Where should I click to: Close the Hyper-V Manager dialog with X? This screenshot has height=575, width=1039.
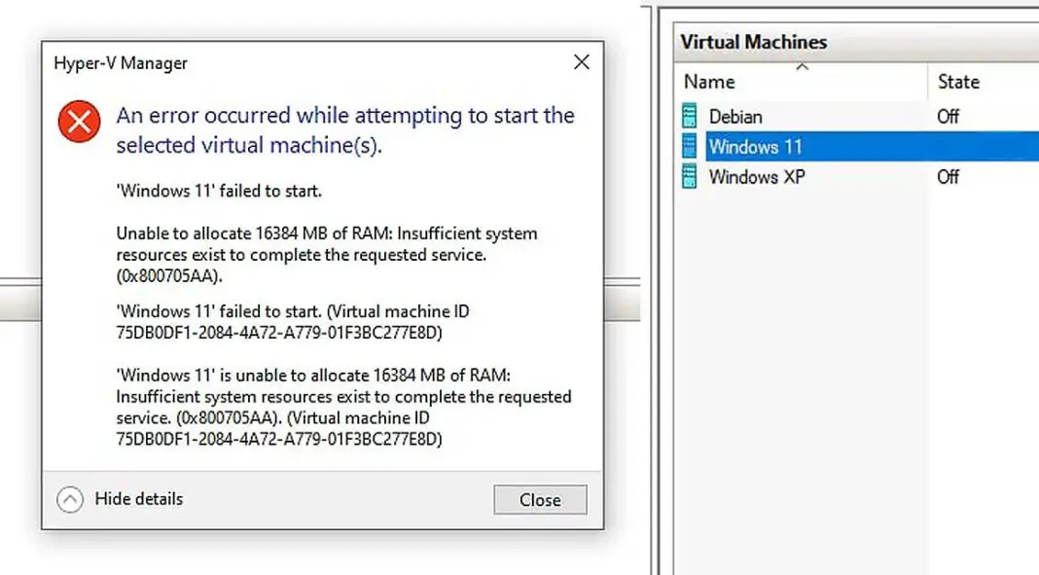(x=581, y=62)
